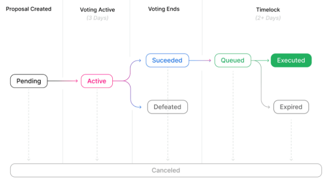325x179 pixels.
Task: Select the gray Defeated state box
Action: pos(167,107)
